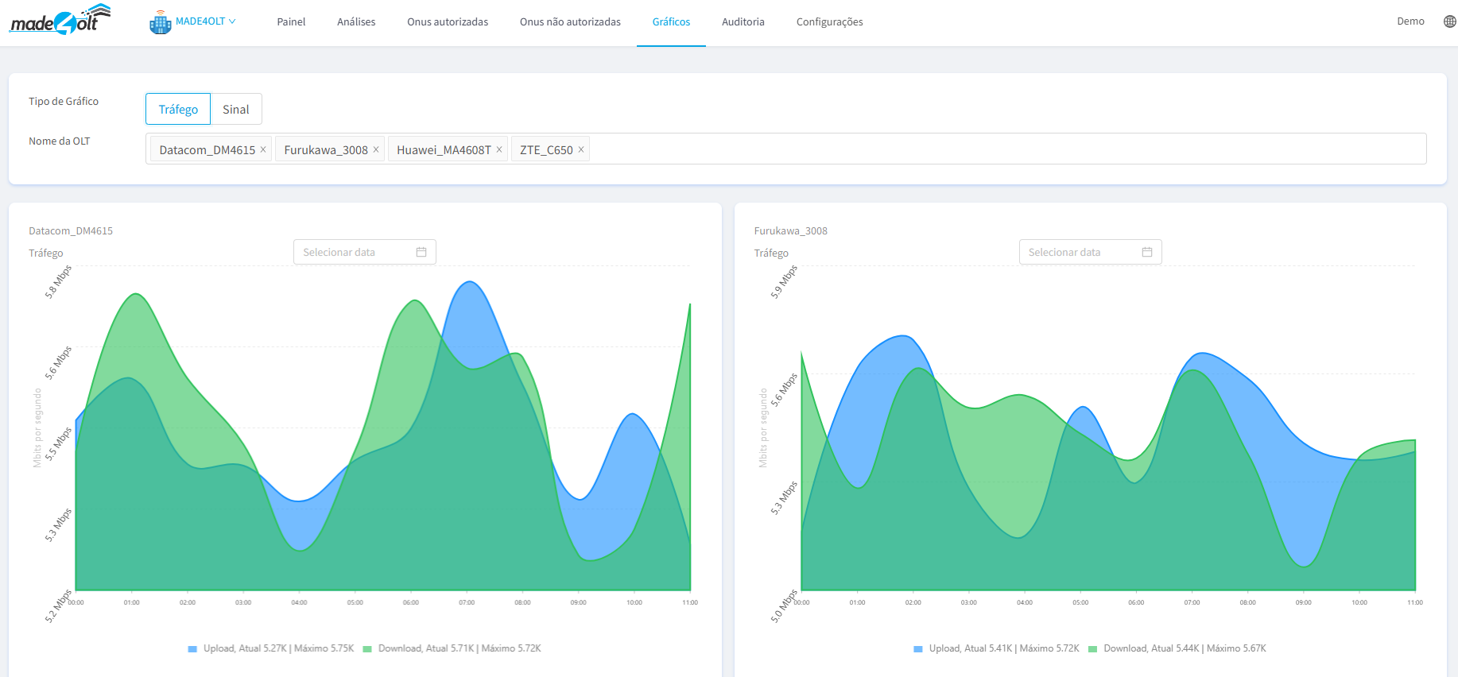Remove Huawei_MA4608T tag

[499, 149]
